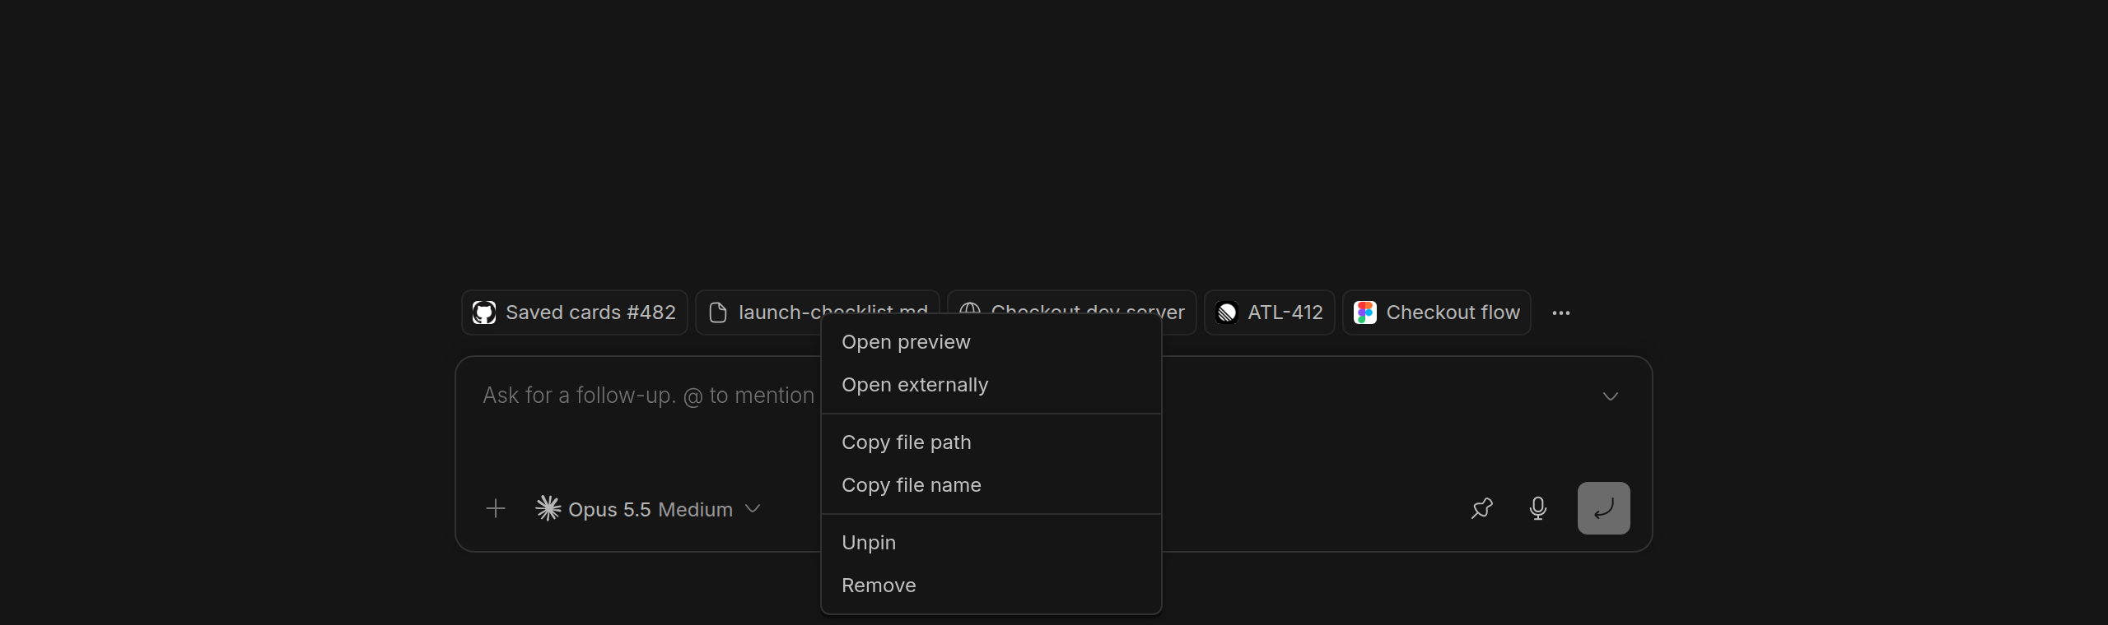Screen dimensions: 2108x625
Task: Unpin the file via context menu
Action: pos(991,543)
